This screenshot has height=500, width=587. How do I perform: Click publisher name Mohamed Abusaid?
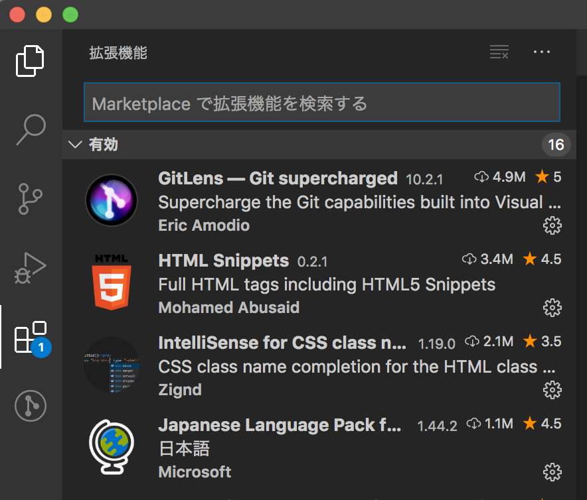coord(228,308)
